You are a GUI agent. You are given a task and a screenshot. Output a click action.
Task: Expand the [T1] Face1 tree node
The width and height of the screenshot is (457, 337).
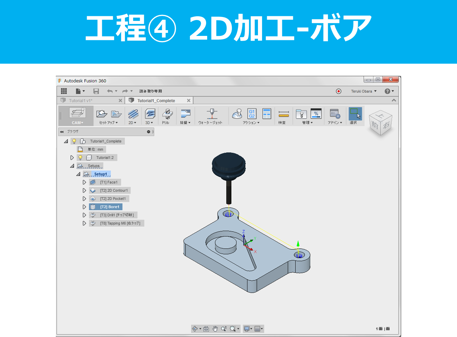(84, 182)
